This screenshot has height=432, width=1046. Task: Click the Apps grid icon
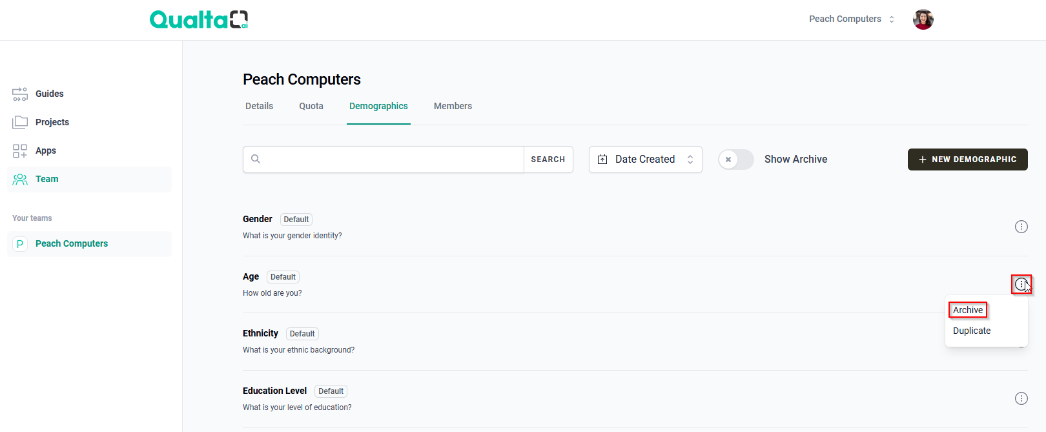click(20, 151)
